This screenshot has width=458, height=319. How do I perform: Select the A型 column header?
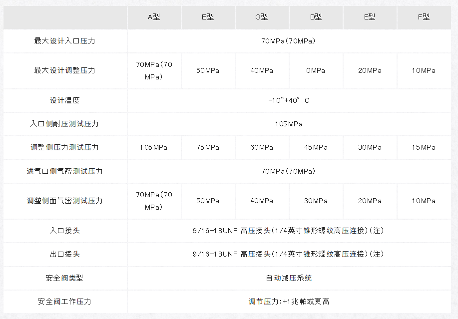pyautogui.click(x=154, y=17)
